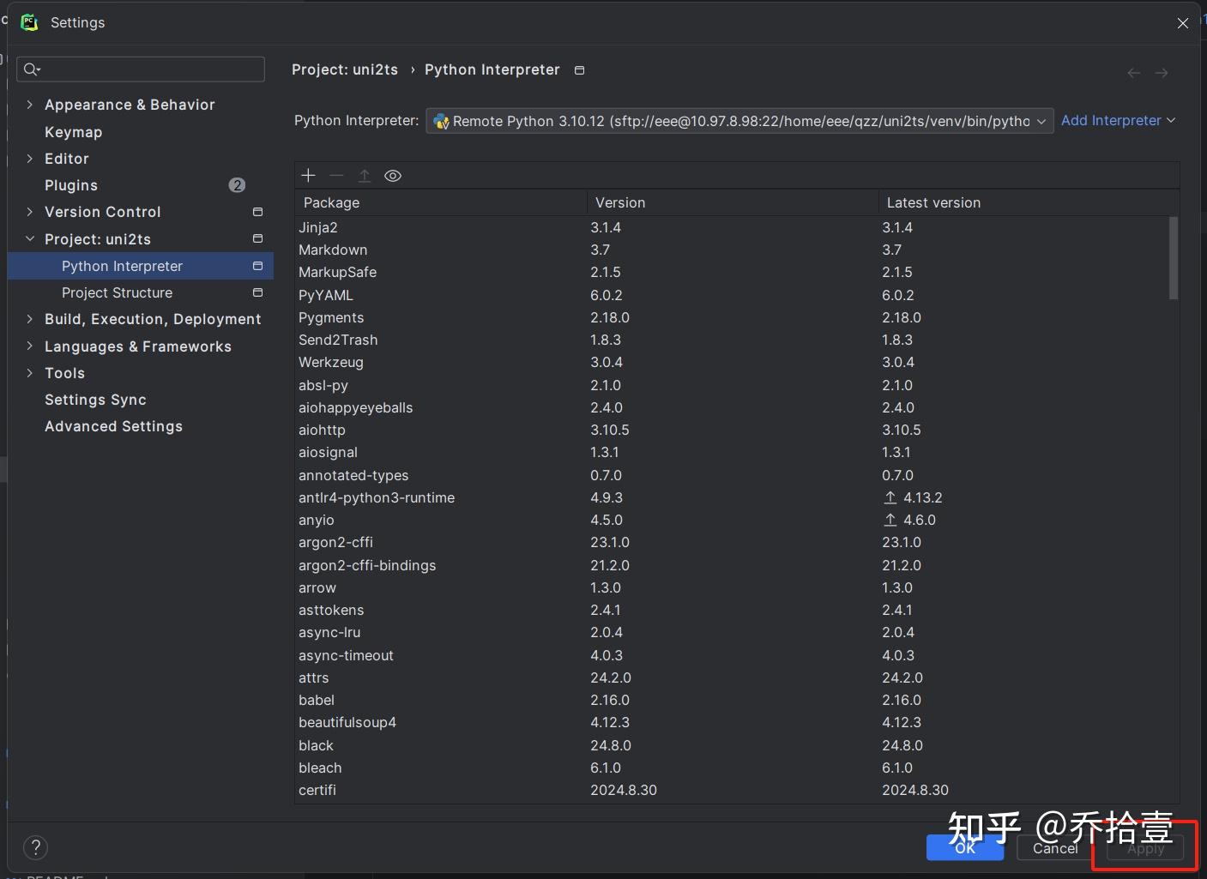Uninstall the selected package using the minus icon
Viewport: 1207px width, 879px height.
click(336, 175)
